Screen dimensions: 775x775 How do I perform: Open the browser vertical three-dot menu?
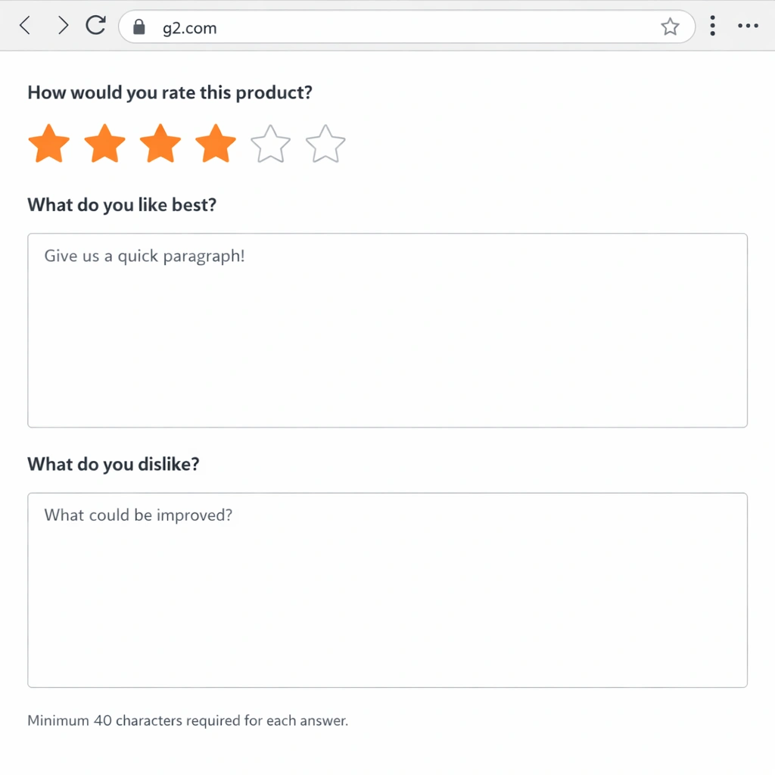pyautogui.click(x=712, y=26)
